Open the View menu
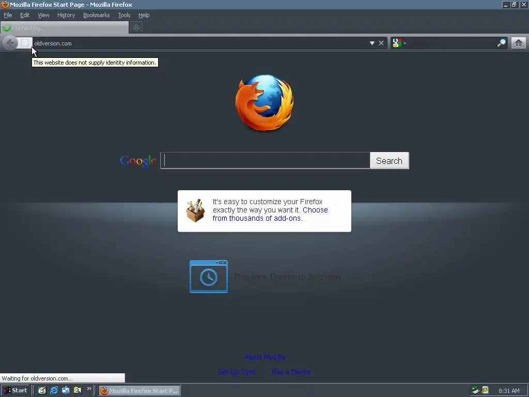 pos(43,15)
